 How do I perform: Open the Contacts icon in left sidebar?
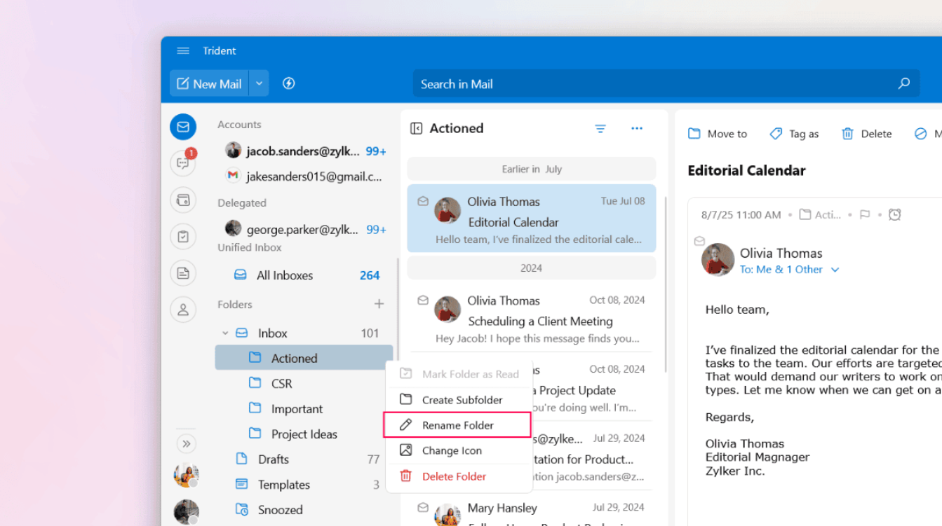pyautogui.click(x=183, y=309)
